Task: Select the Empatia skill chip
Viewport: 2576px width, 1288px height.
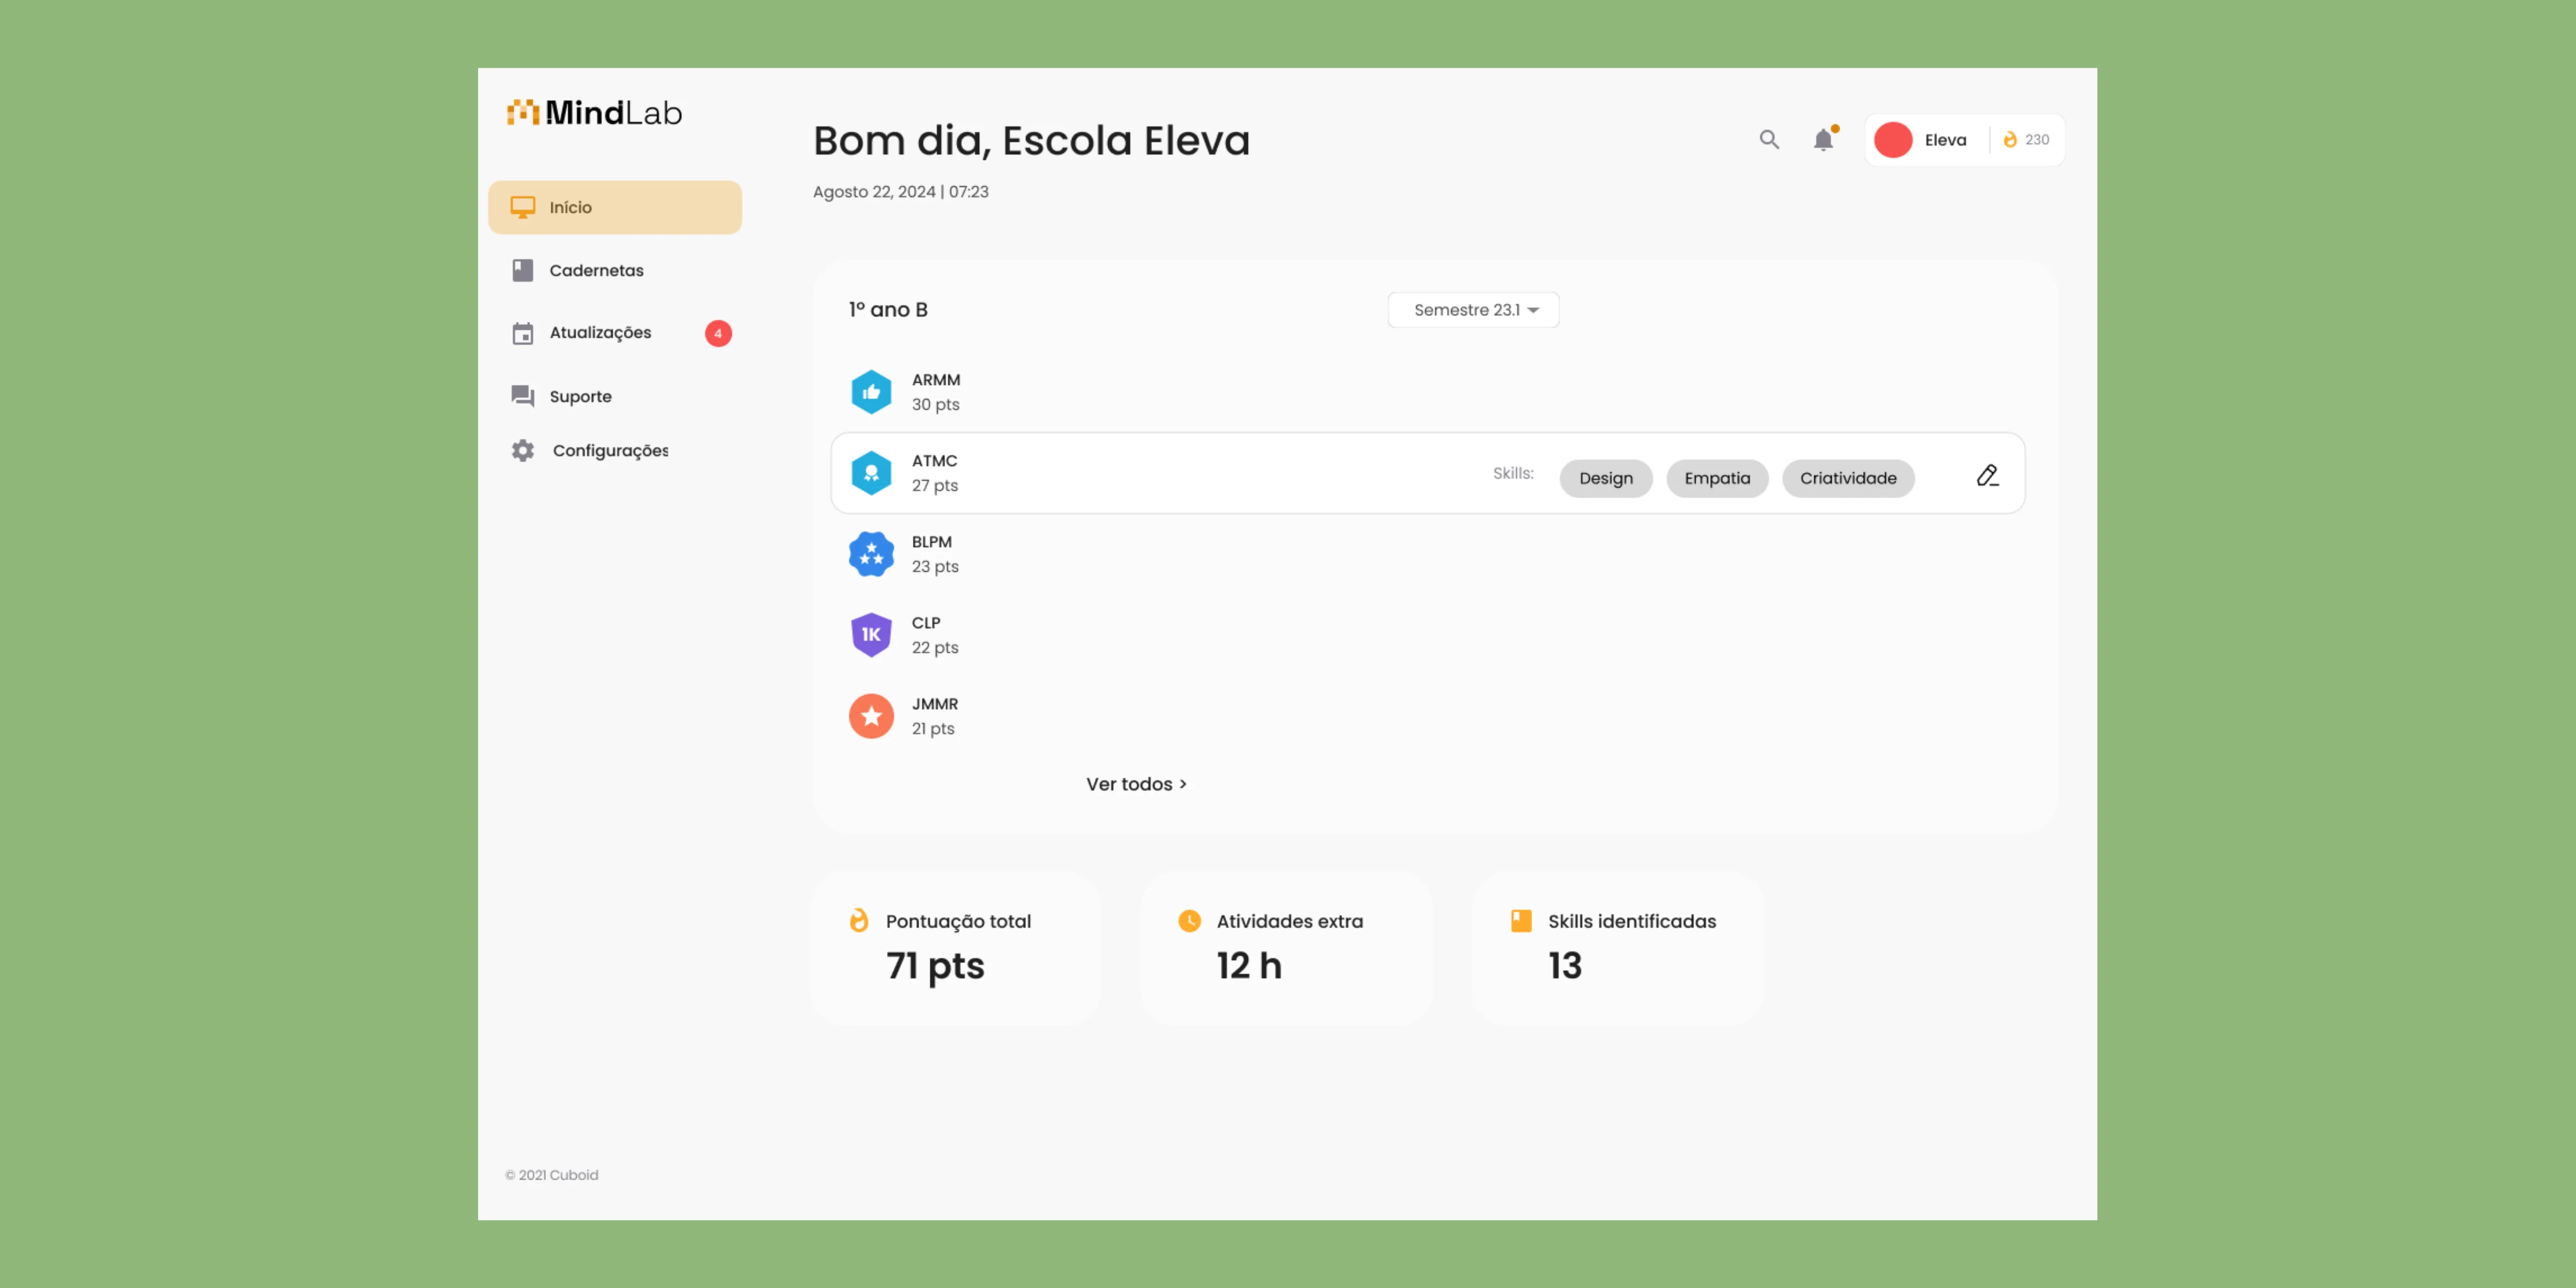Action: [1716, 478]
